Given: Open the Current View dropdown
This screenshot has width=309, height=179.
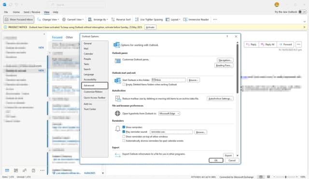Looking at the screenshot, I should click(x=73, y=19).
